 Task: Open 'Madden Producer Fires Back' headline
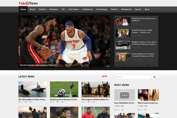pos(144,43)
